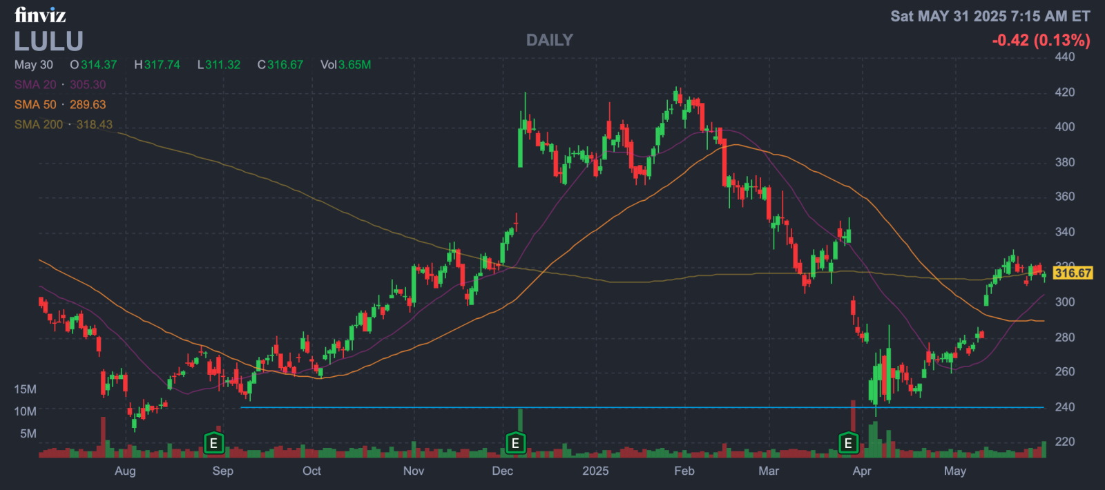Click the December earnings E marker
Screen dimensions: 1105x490
tap(515, 443)
